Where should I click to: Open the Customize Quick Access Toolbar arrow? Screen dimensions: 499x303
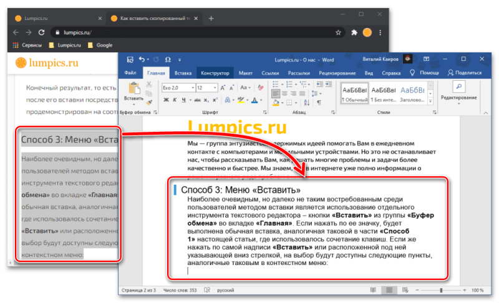180,60
